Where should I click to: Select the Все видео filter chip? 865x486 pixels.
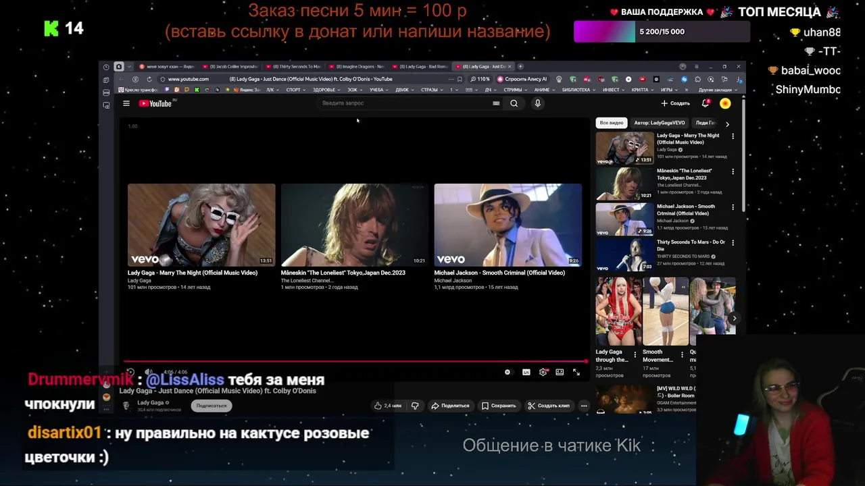(612, 123)
